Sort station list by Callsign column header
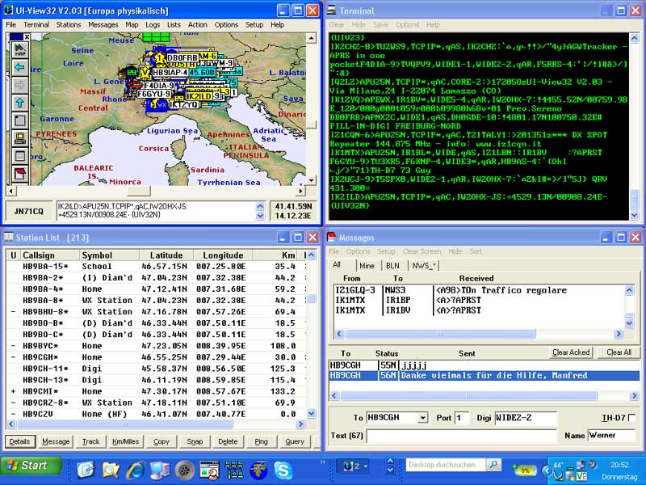646x485 pixels. [50, 255]
